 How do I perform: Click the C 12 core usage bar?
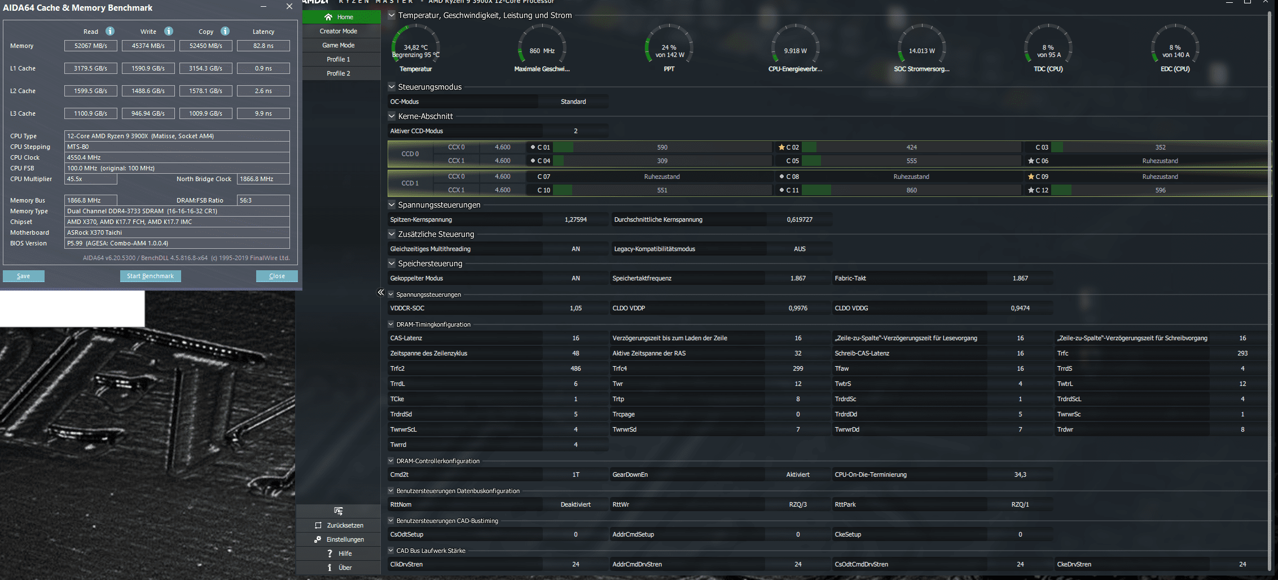tap(1160, 190)
